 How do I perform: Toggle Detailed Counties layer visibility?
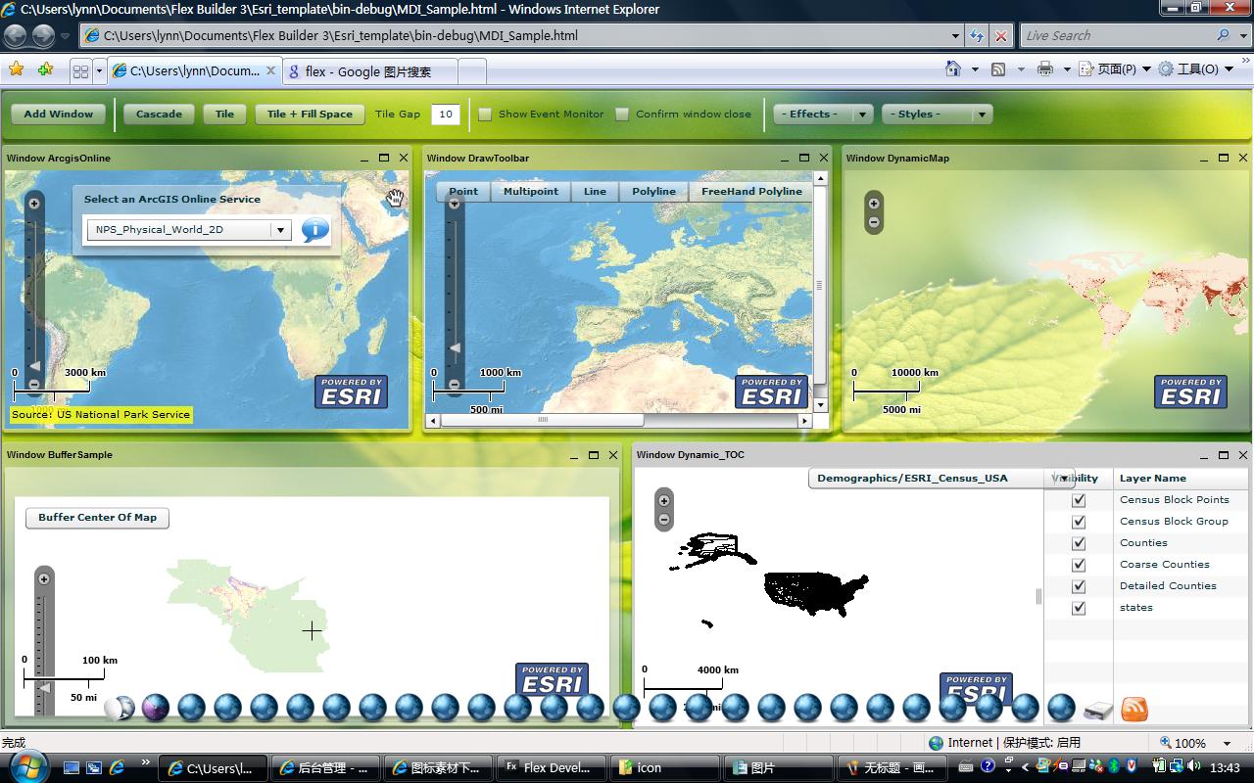[1079, 586]
